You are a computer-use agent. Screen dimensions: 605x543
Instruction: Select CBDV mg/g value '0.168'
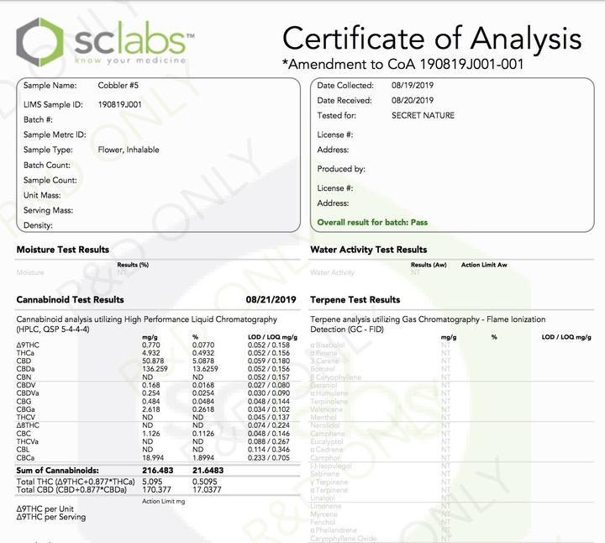[151, 385]
